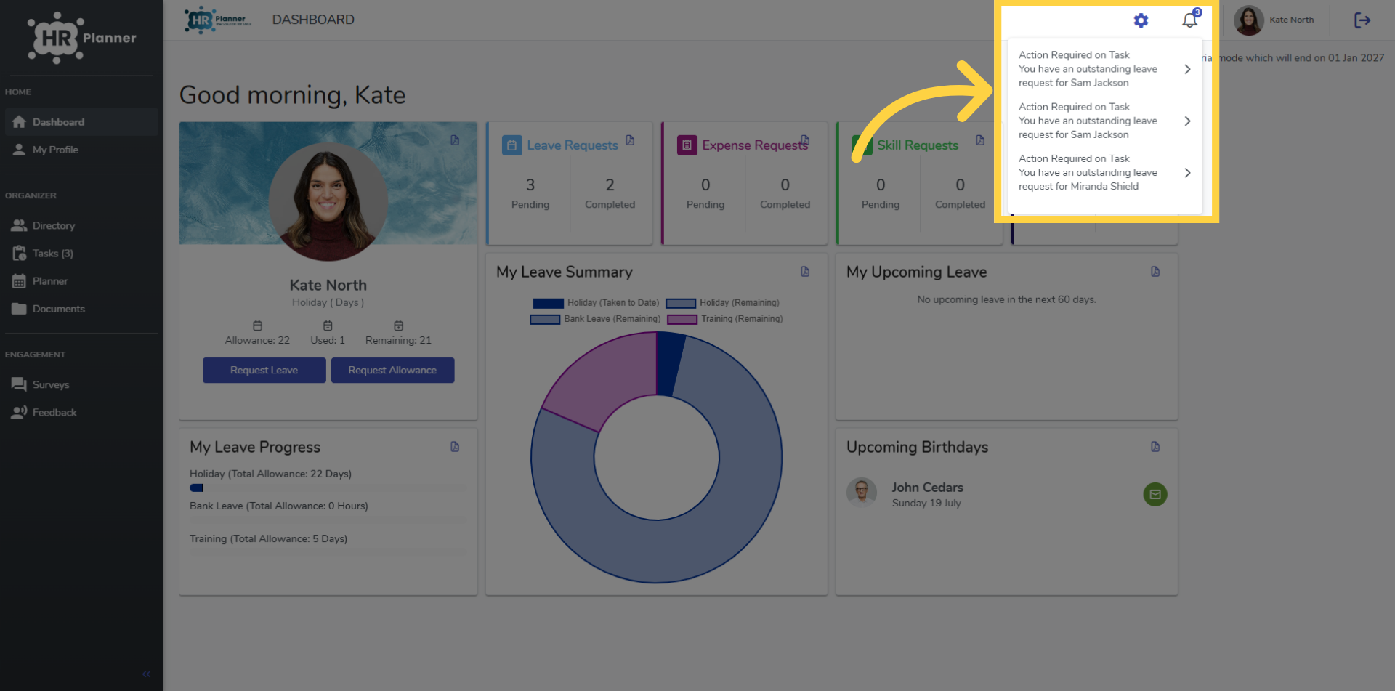Viewport: 1395px width, 691px height.
Task: Open the Miranda Shield leave request notification
Action: (x=1104, y=172)
